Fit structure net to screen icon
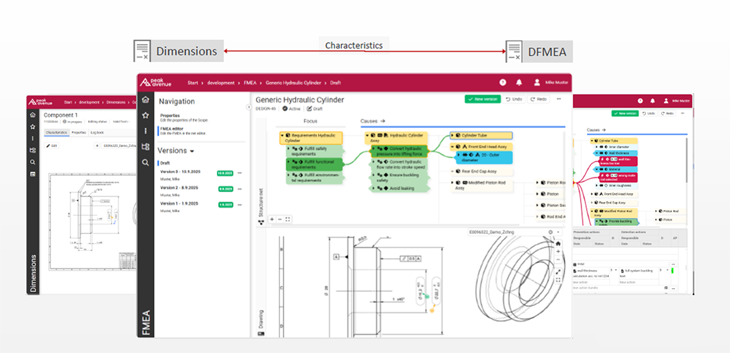730x353 pixels. coord(288,220)
